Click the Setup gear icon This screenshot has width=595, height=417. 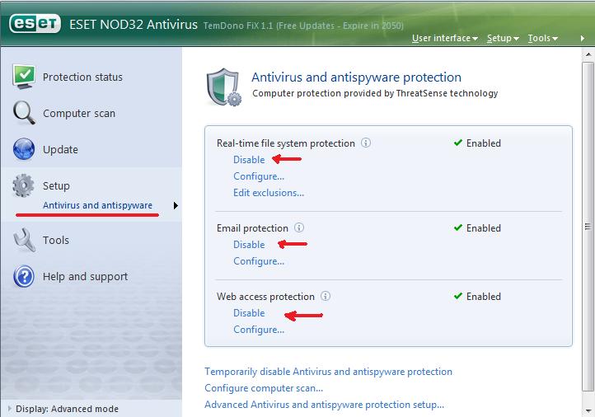(23, 185)
